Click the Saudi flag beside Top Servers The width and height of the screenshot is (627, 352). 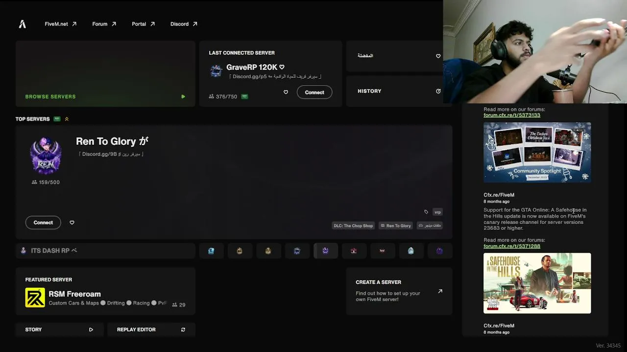[57, 119]
